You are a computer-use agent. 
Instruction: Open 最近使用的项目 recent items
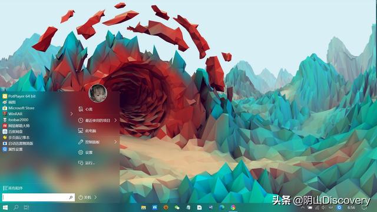coord(94,120)
